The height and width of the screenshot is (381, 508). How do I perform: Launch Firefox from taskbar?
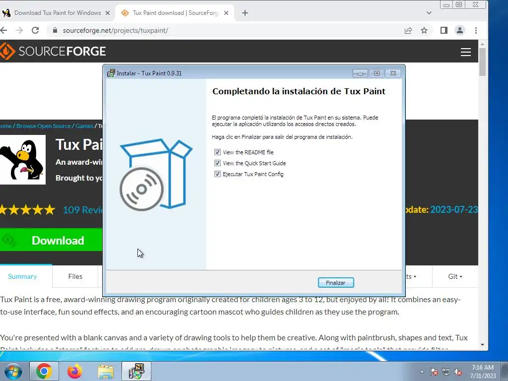click(x=74, y=371)
